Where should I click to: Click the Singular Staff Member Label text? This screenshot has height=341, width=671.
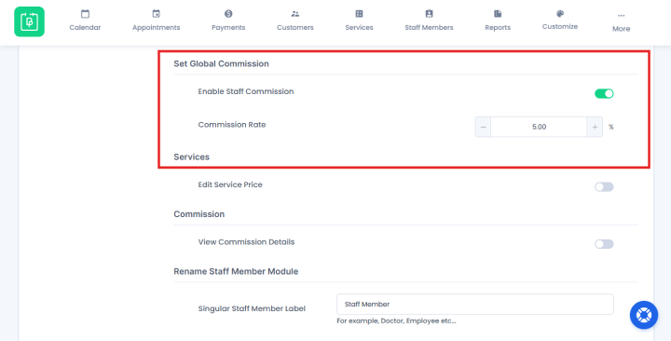tap(252, 309)
